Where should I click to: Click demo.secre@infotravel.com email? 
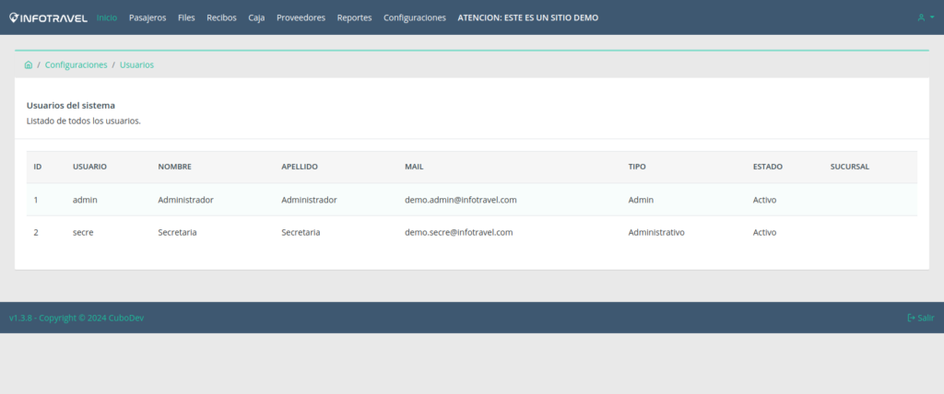click(459, 232)
